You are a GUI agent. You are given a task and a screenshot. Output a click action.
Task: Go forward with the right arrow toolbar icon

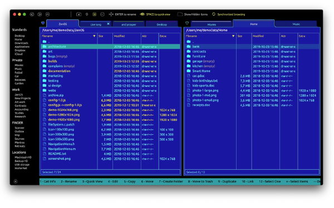40,14
